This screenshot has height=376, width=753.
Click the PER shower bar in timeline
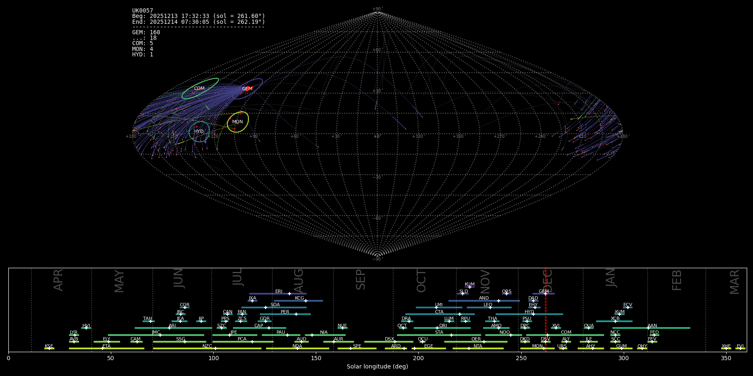tap(284, 314)
